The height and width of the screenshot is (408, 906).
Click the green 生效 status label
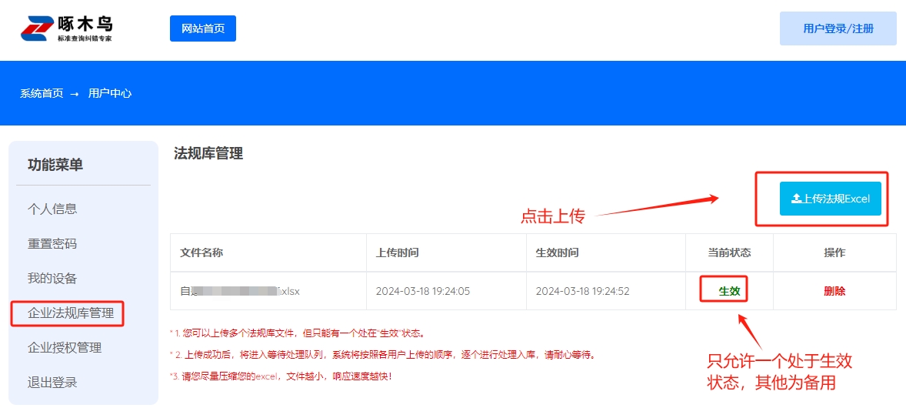(729, 291)
